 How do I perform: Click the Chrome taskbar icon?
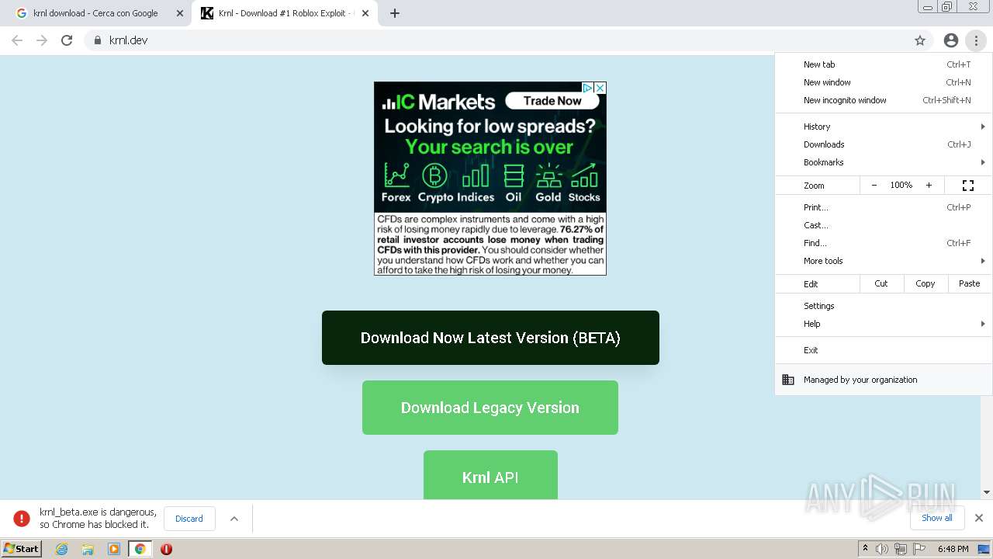(x=140, y=549)
